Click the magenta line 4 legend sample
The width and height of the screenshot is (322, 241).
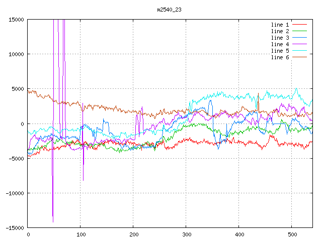(299, 44)
